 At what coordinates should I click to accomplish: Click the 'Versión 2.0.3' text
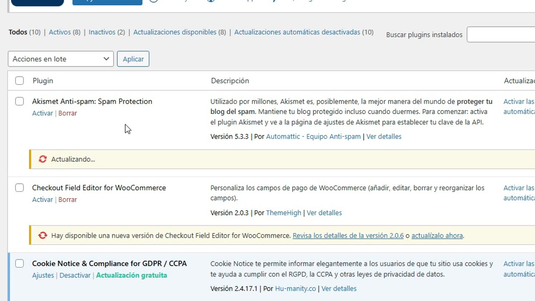click(x=229, y=213)
